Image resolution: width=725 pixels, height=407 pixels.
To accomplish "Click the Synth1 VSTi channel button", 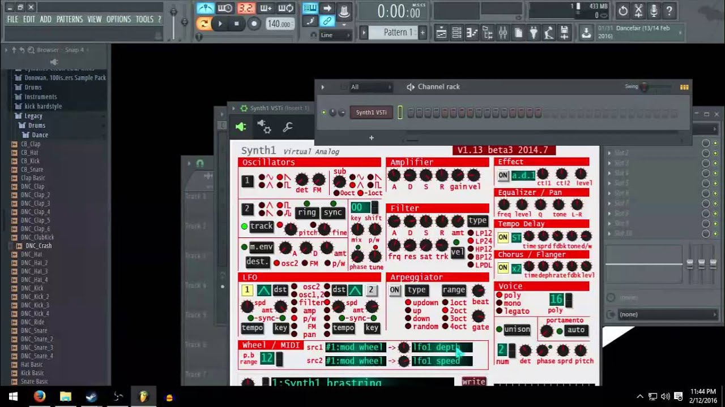I will click(x=371, y=112).
